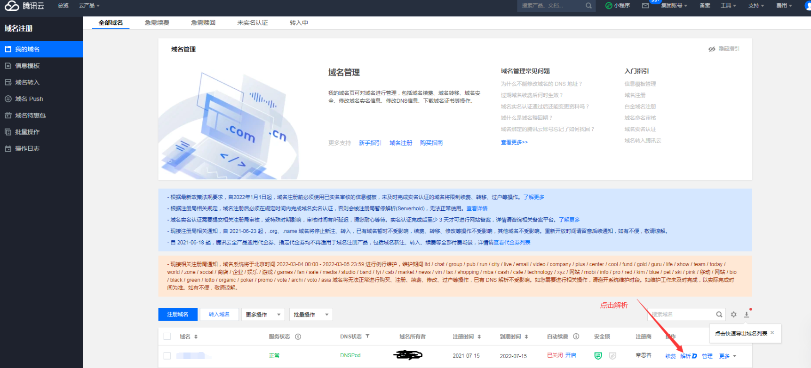Click the 域名 Push sidebar icon

[8, 99]
